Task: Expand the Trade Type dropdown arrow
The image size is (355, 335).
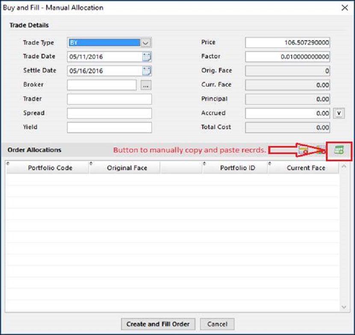Action: 145,43
